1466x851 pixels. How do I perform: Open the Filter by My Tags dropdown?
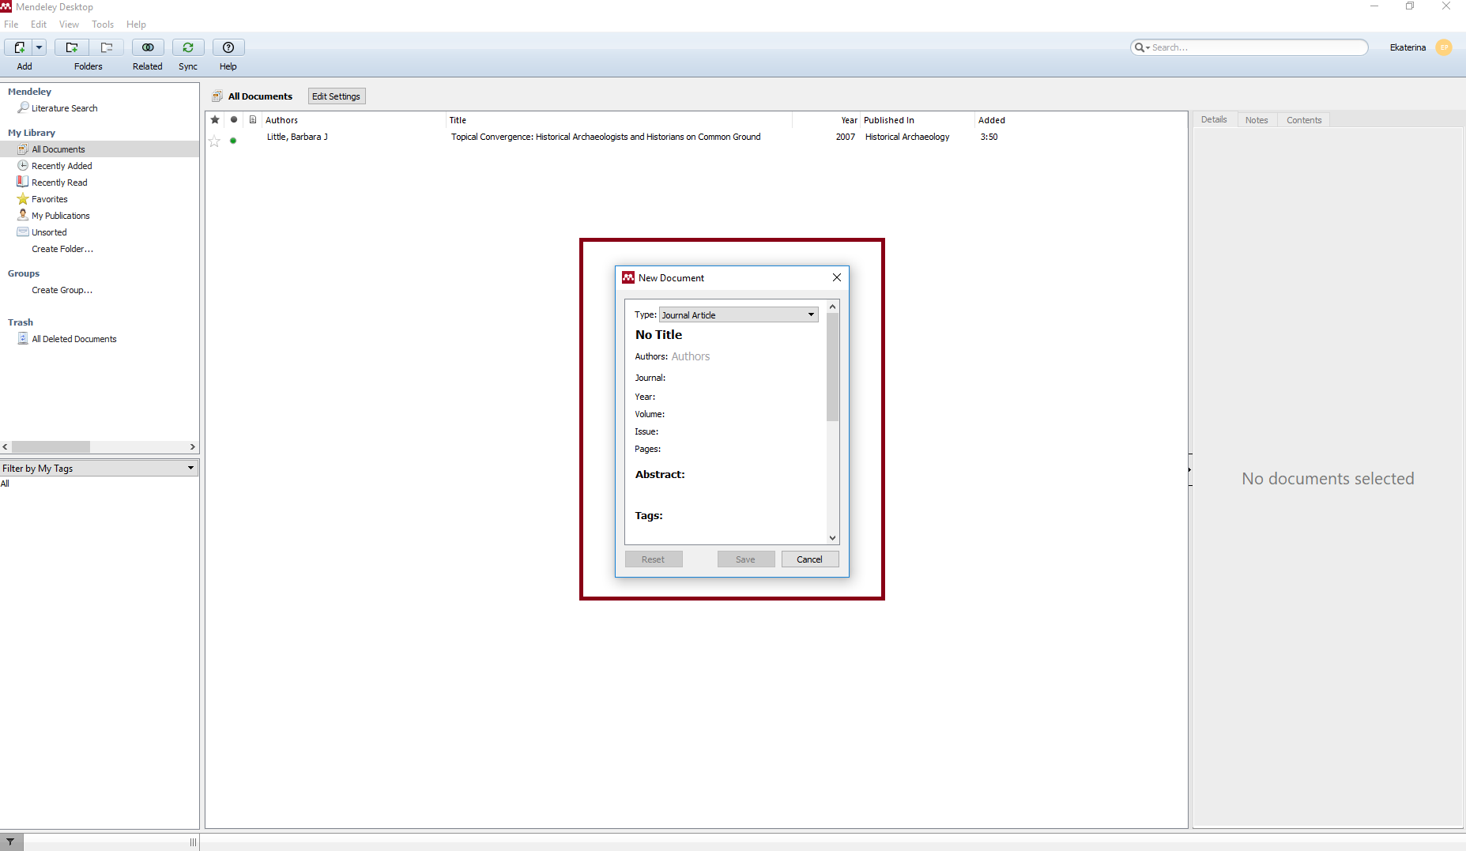[99, 469]
